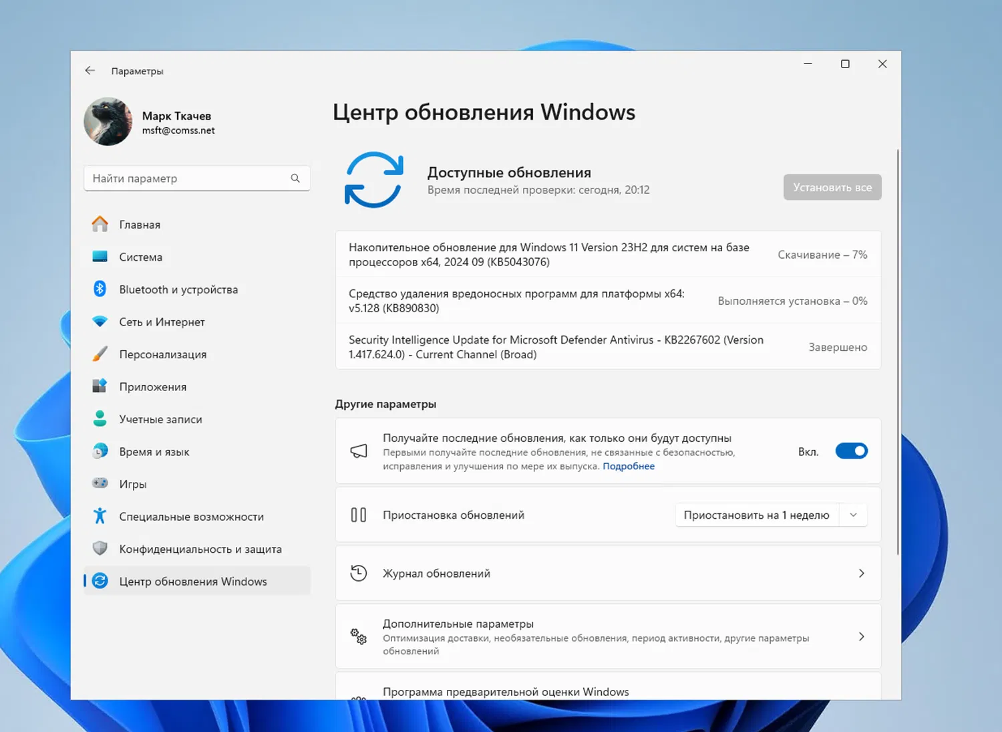Open Bluetooth и устройства settings
The width and height of the screenshot is (1002, 732).
pyautogui.click(x=197, y=289)
